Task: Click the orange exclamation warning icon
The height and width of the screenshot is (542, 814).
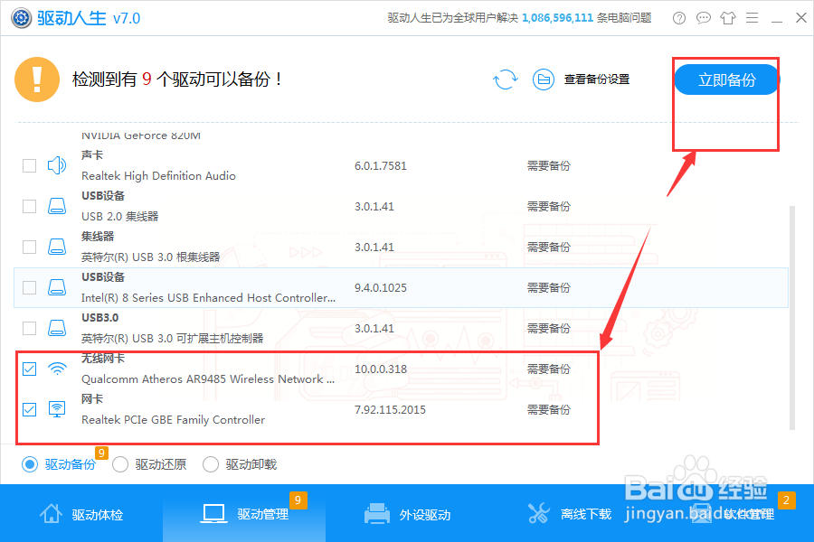Action: 37,79
